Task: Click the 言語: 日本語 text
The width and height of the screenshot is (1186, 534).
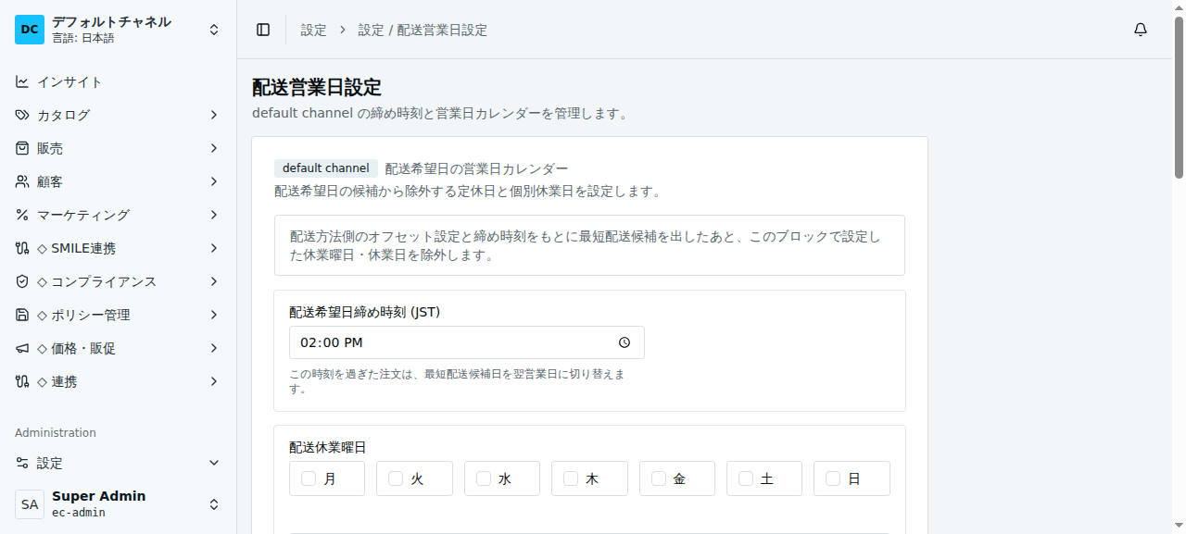Action: coord(83,39)
